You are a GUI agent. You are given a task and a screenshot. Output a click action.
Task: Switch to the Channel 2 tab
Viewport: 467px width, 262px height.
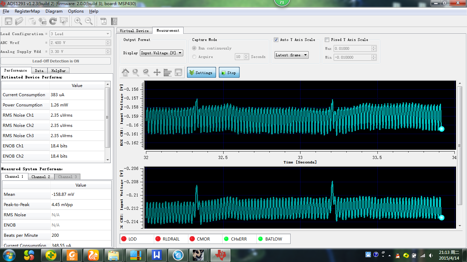point(41,177)
